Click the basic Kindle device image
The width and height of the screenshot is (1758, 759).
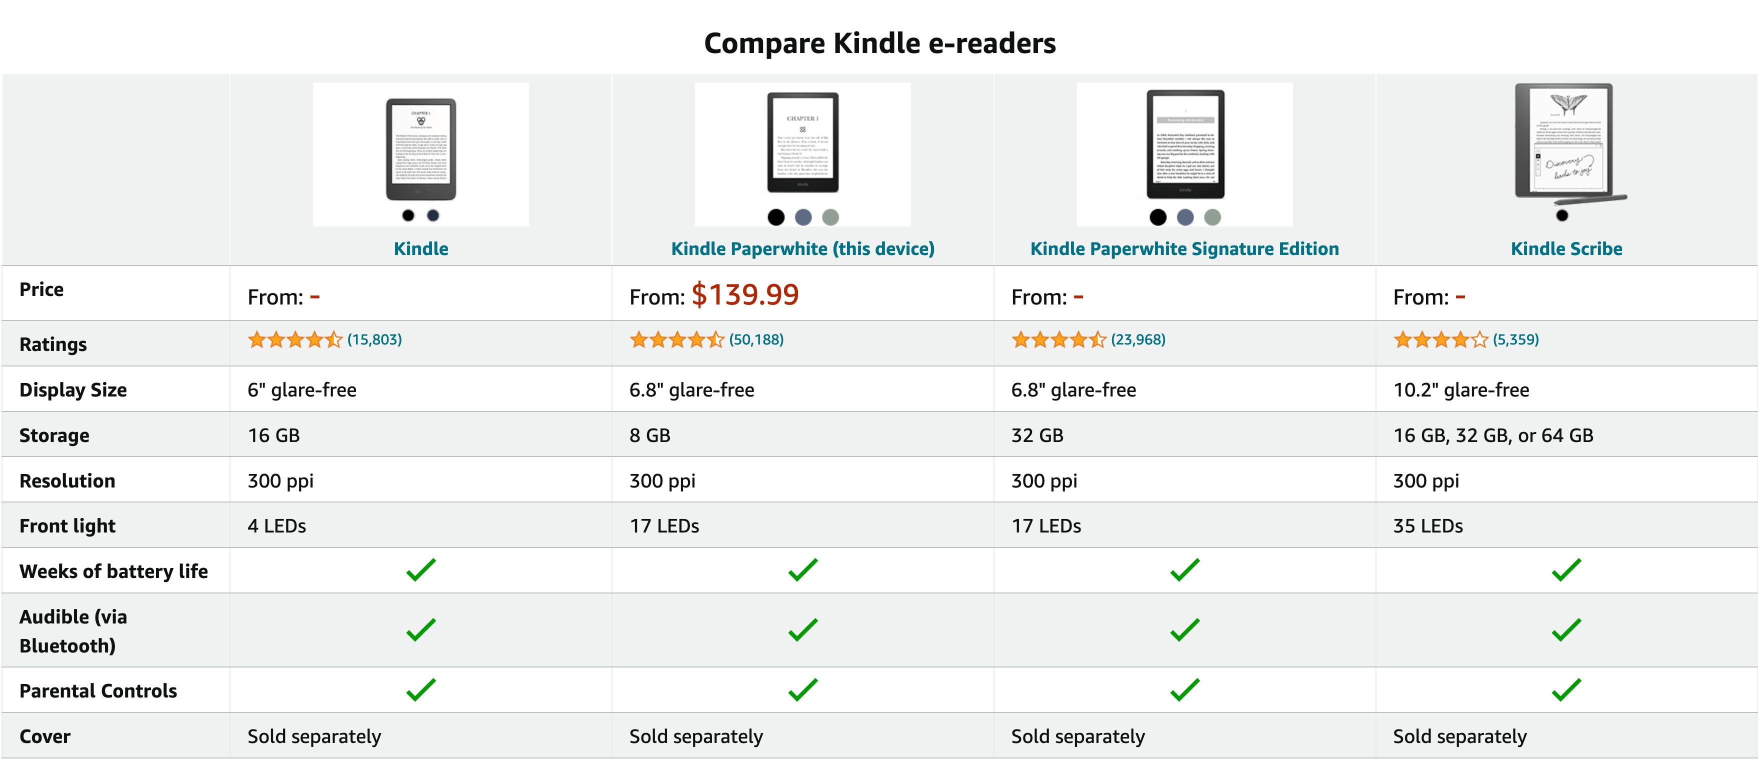(x=421, y=149)
